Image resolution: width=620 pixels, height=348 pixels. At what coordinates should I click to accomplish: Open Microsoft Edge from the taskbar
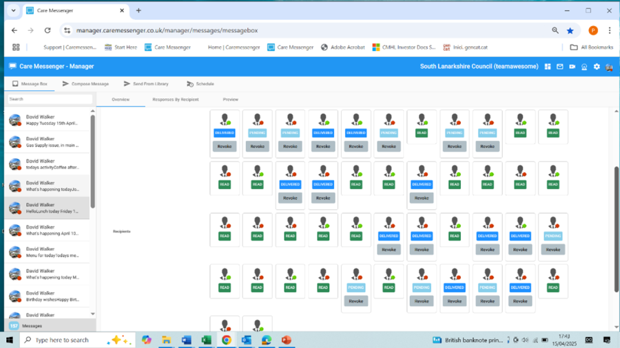coord(267,340)
